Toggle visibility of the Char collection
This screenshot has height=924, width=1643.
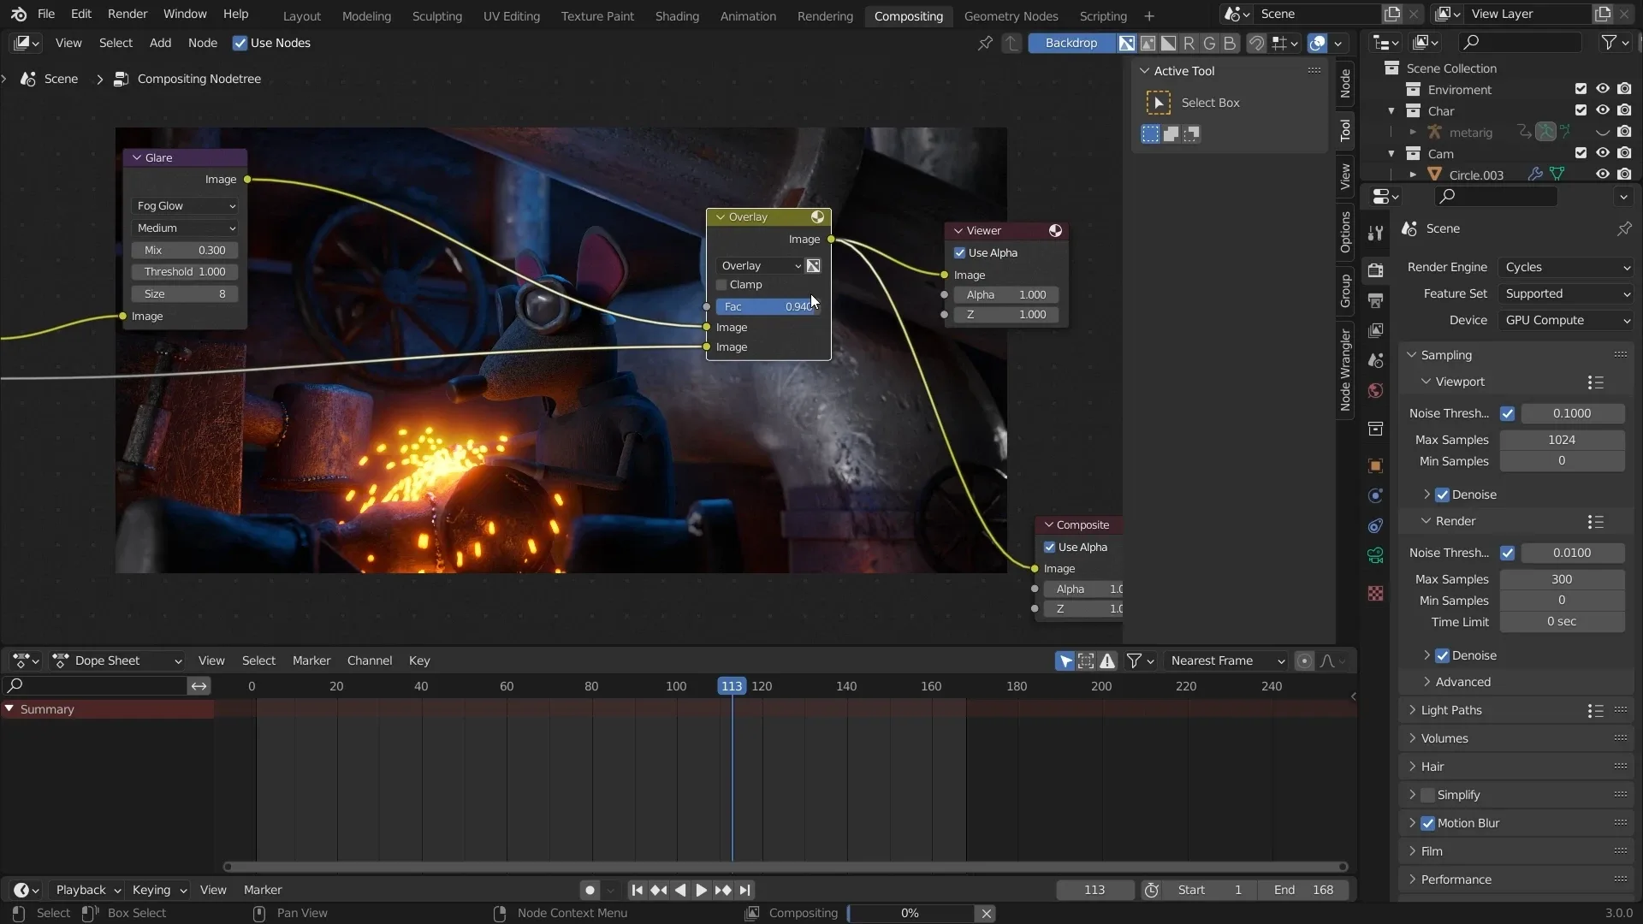(1602, 110)
